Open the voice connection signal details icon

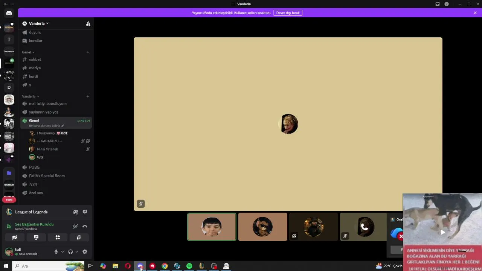click(x=9, y=226)
